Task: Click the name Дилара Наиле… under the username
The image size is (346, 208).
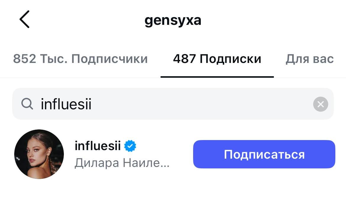Action: click(122, 163)
